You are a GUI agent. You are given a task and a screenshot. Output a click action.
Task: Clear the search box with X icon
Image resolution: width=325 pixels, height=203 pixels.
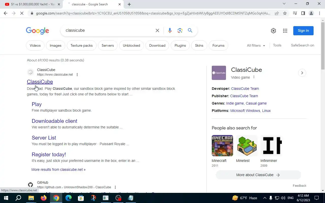157,30
